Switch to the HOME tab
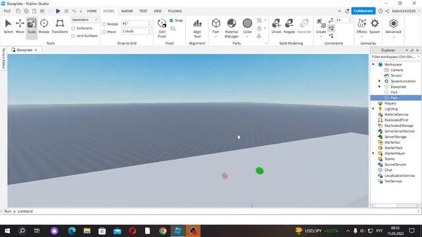The image size is (422, 237). click(92, 11)
